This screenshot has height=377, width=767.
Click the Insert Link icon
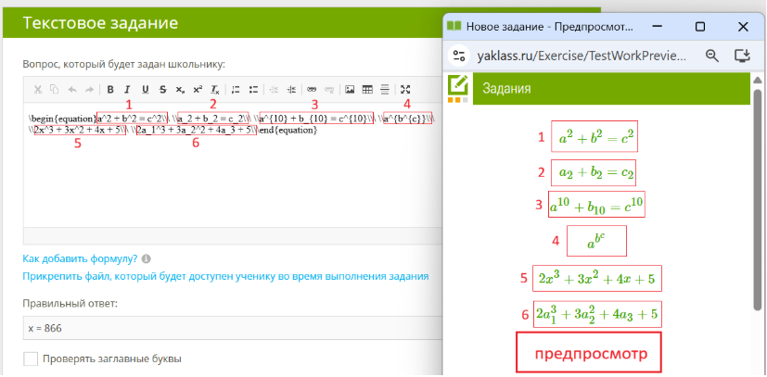click(312, 89)
